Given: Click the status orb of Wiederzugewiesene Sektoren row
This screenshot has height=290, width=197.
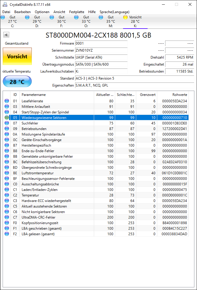Looking at the screenshot, I should [x=7, y=117].
